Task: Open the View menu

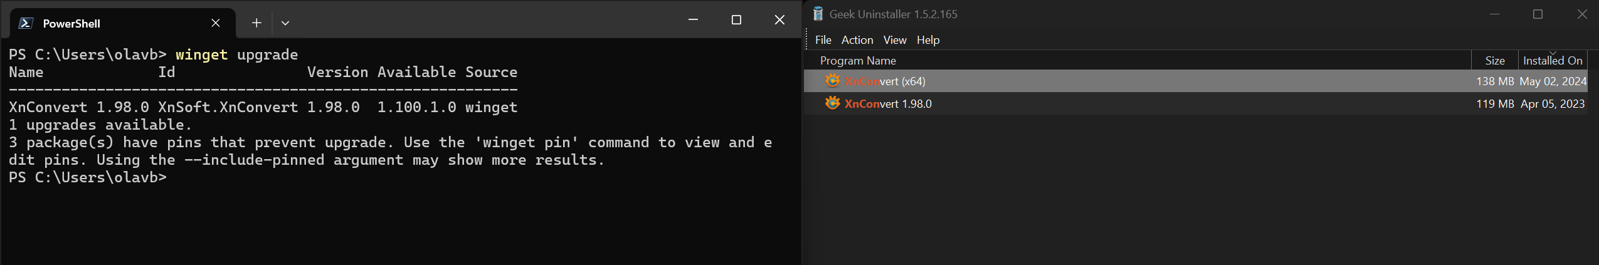Action: [894, 40]
